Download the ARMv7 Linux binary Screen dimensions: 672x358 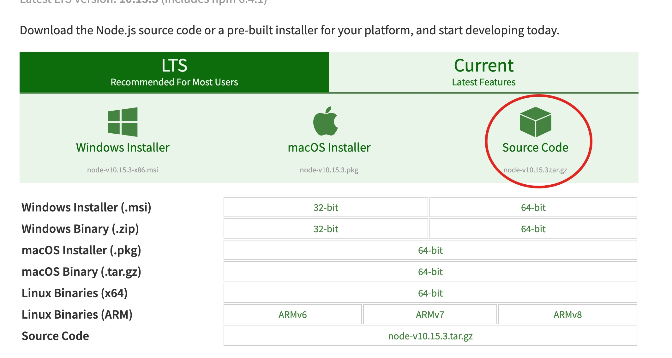(430, 315)
